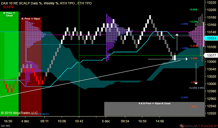218x128 pixels.
Task: Click 13020 on the price axis
Action: coord(211,76)
